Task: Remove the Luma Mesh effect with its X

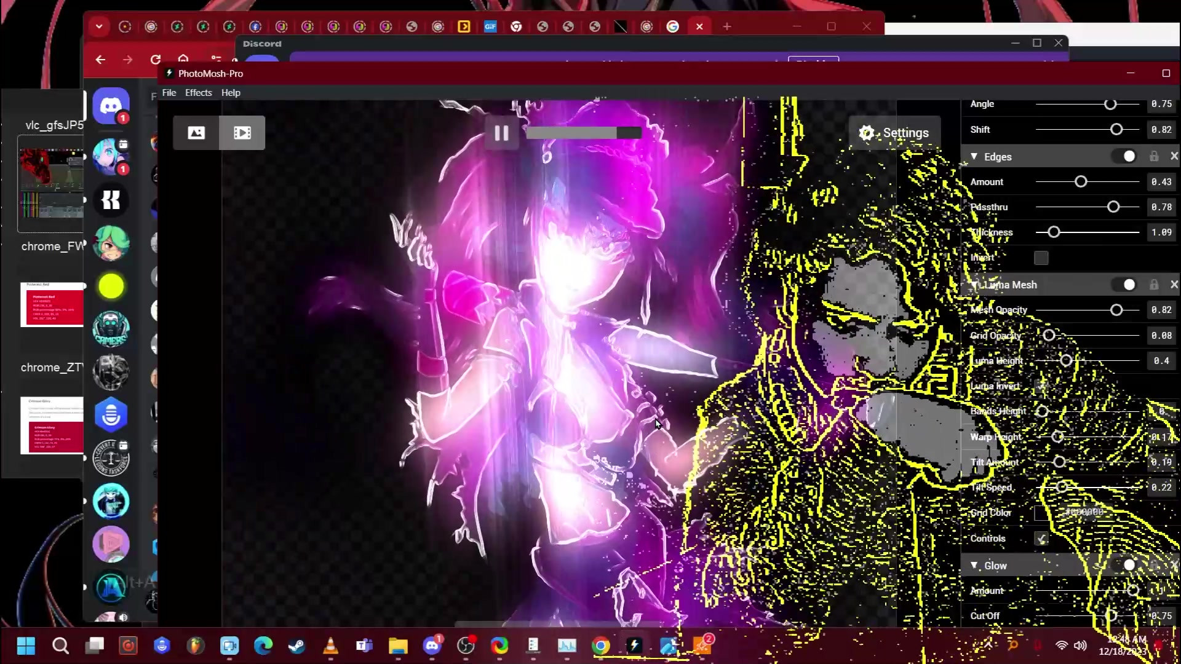Action: point(1174,285)
